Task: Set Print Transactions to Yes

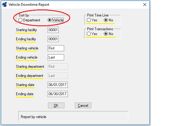Action: pos(89,34)
